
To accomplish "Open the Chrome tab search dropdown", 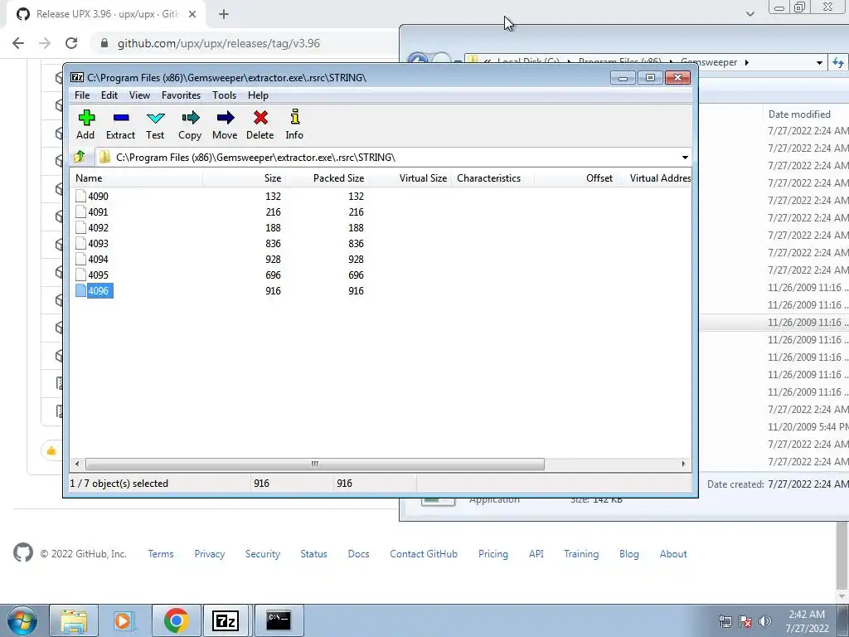I will point(750,14).
